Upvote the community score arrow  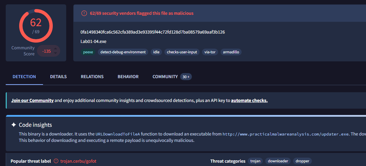[x=55, y=49]
